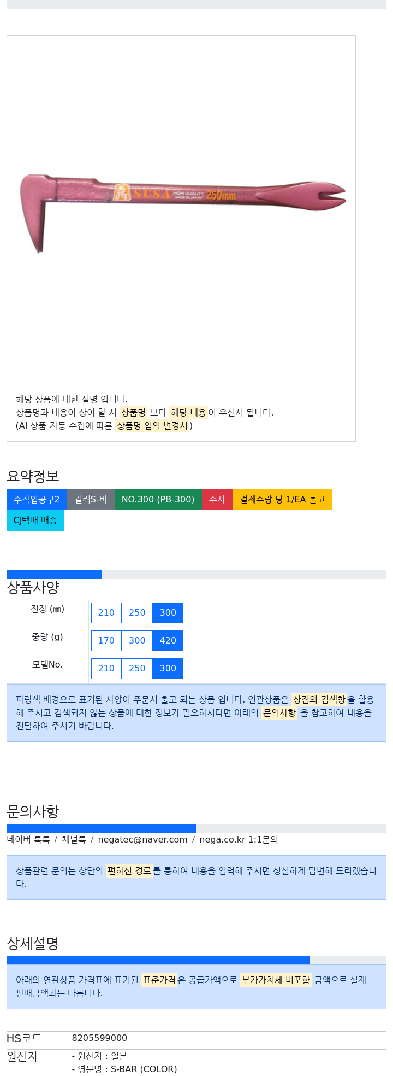The width and height of the screenshot is (393, 1076).
Task: Click the red 수사 brand tag
Action: 217,500
